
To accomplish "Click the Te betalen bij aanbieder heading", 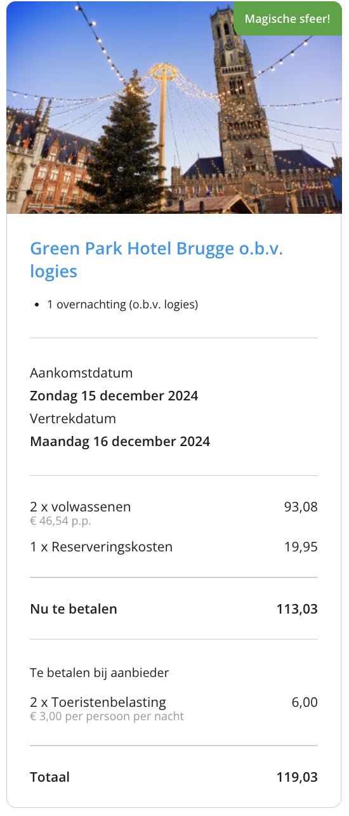I will tap(100, 673).
